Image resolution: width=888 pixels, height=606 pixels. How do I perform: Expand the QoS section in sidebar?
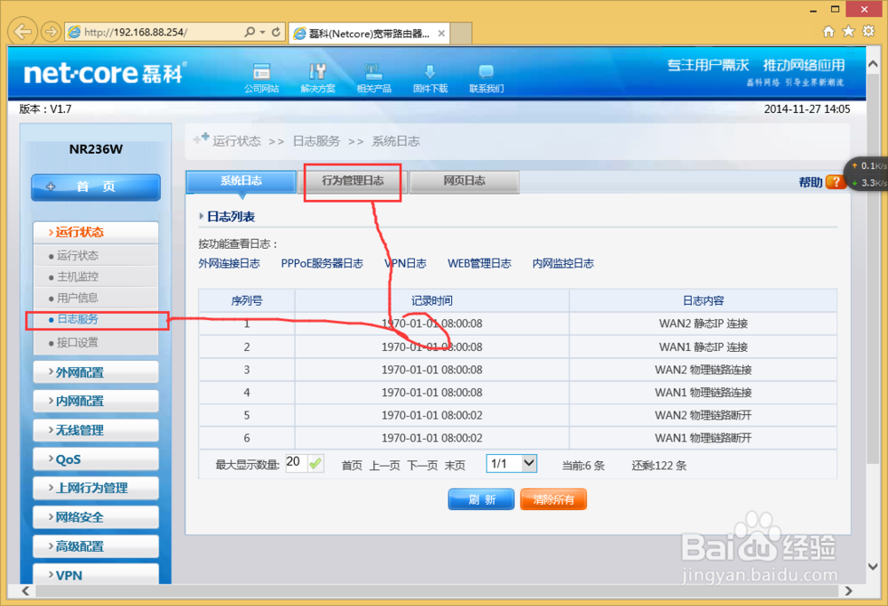pyautogui.click(x=95, y=458)
